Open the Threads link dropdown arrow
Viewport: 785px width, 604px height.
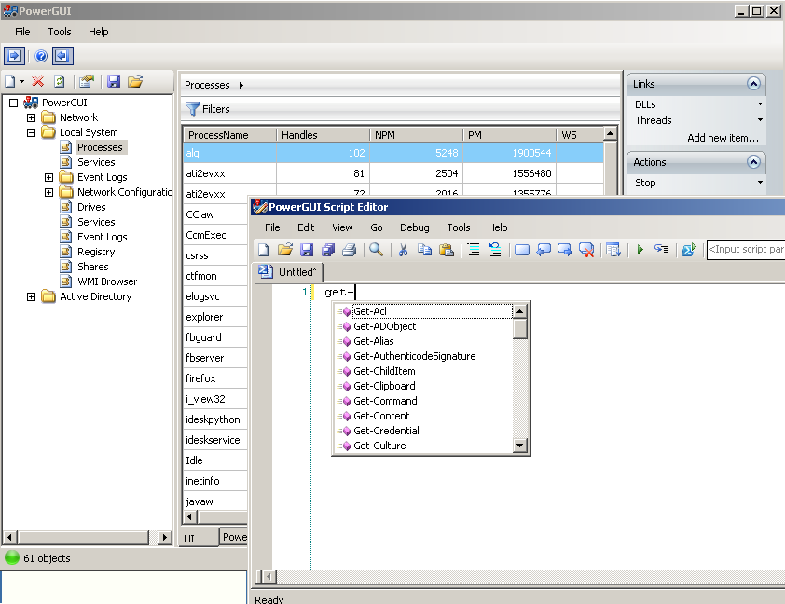[x=760, y=119]
